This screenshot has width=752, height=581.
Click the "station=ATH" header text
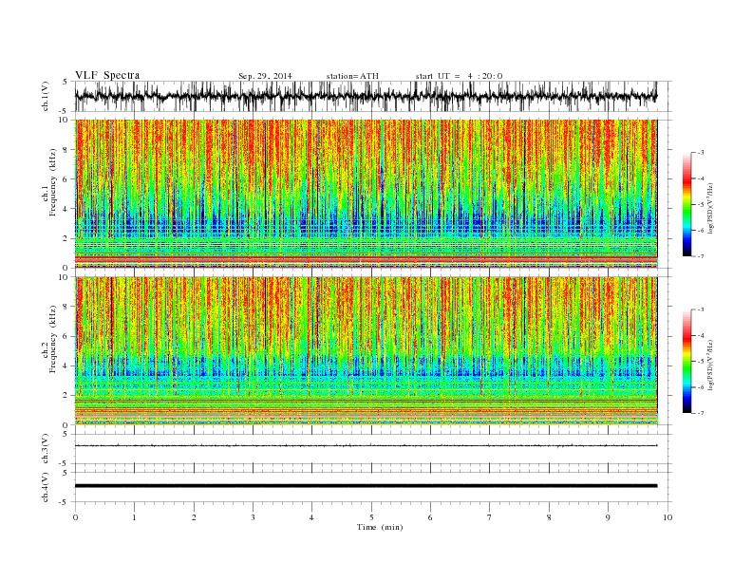[x=352, y=76]
